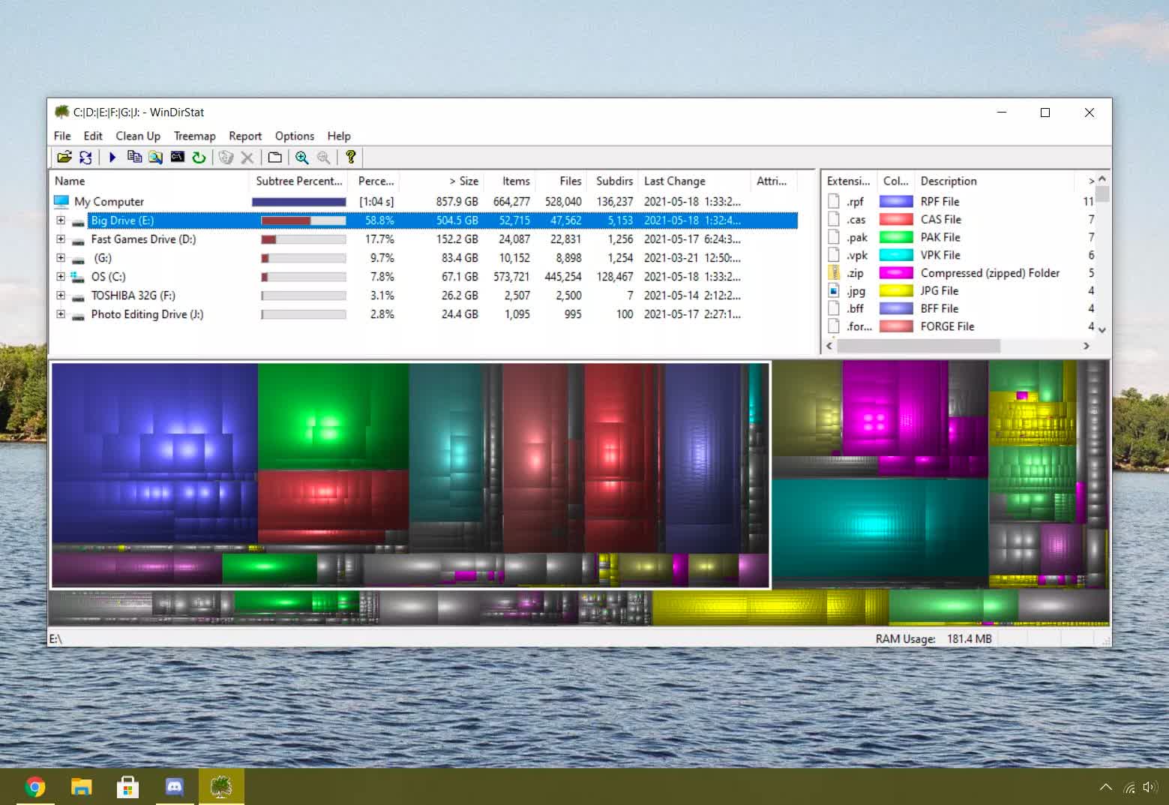Click the Last Change column header
The image size is (1169, 805).
click(x=674, y=182)
